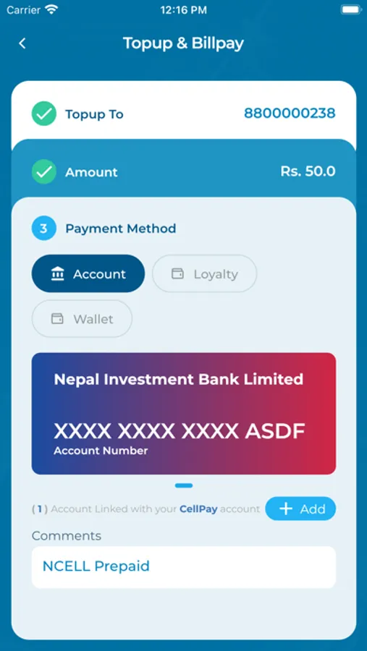Tap the plus icon in Add button
Screen dimensions: 367x651
(286, 509)
